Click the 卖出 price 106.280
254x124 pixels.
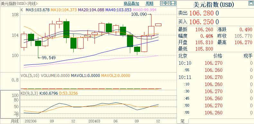(201, 13)
